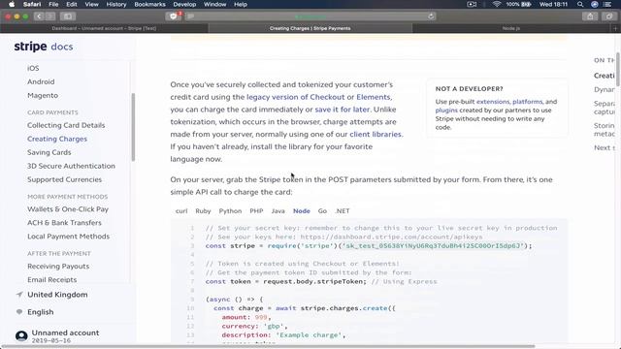Open iOS docs in sidebar
The height and width of the screenshot is (349, 621).
coord(33,68)
